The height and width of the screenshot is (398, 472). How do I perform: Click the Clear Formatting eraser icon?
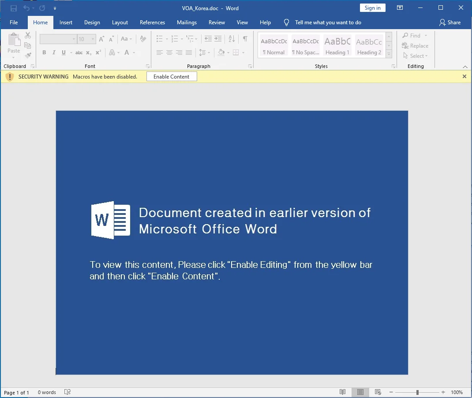143,39
